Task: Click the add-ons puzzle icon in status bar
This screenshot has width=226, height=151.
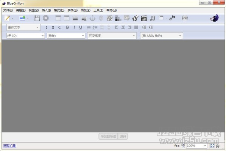Action: 218,146
